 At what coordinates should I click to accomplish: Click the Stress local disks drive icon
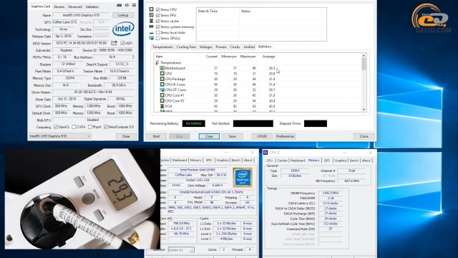coord(151,32)
